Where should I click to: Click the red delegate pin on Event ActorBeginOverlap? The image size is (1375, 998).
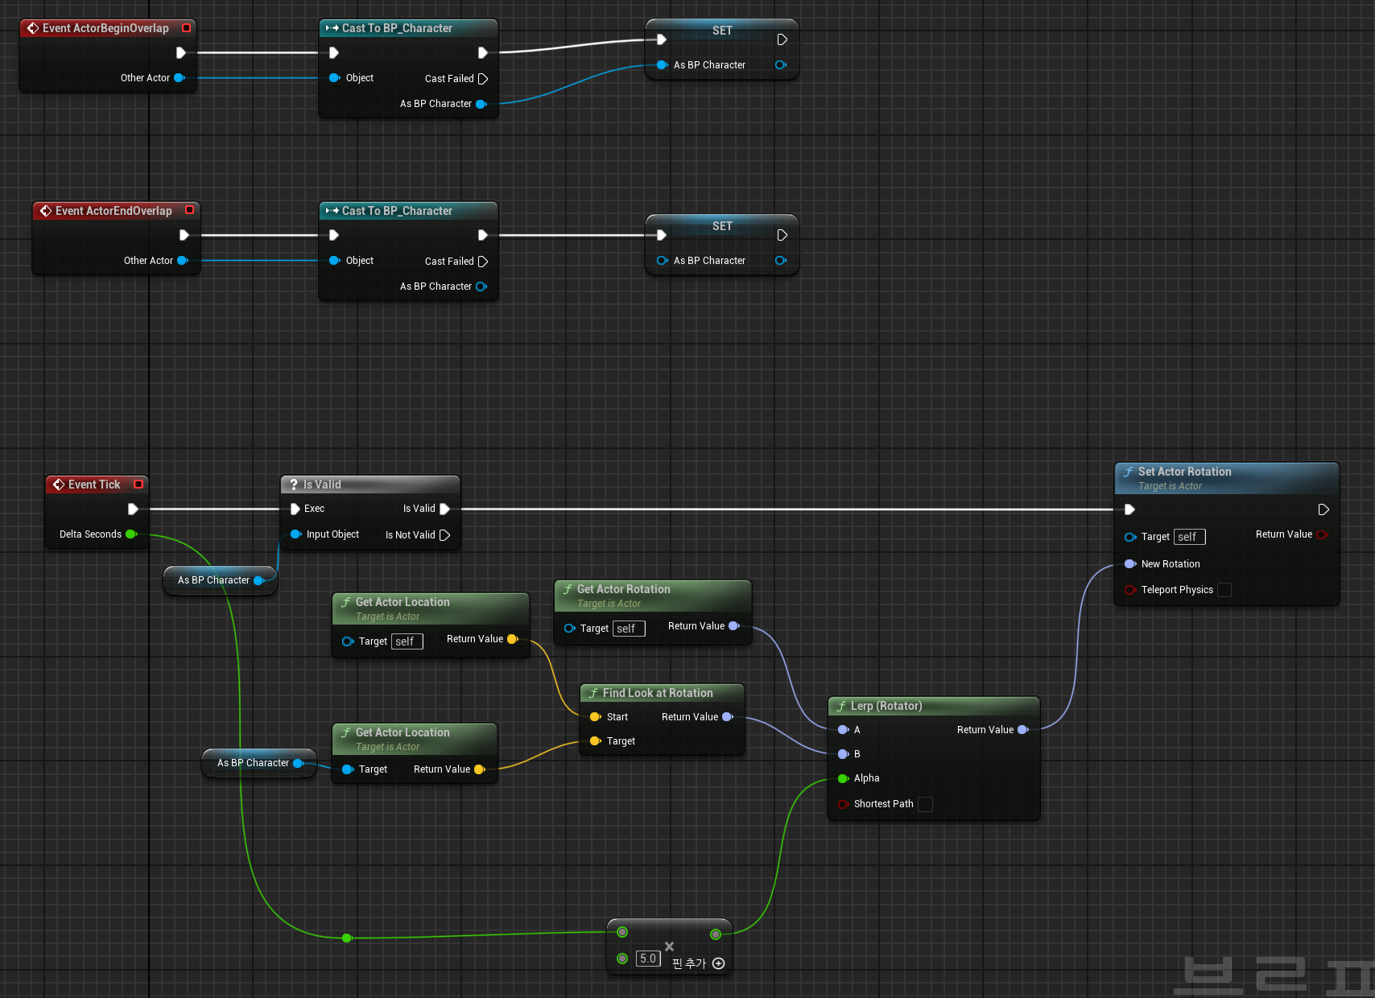187,28
